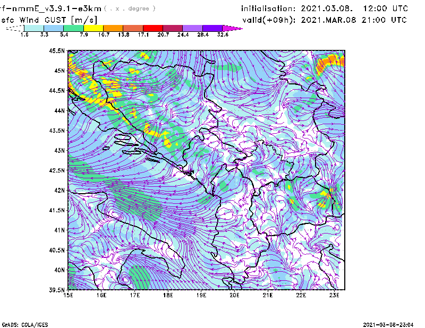
Task: Click latitude label 43.5N
Action: coord(57,131)
